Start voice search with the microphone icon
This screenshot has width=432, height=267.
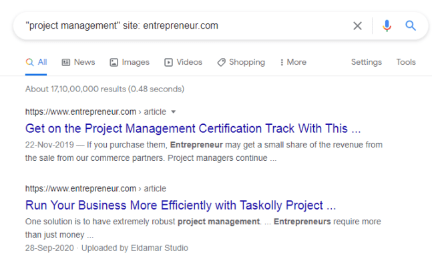pos(387,26)
